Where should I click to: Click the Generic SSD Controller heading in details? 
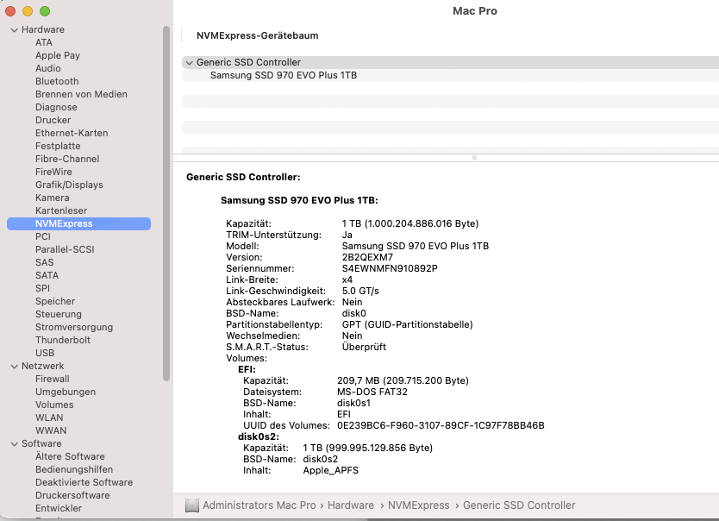click(x=243, y=177)
